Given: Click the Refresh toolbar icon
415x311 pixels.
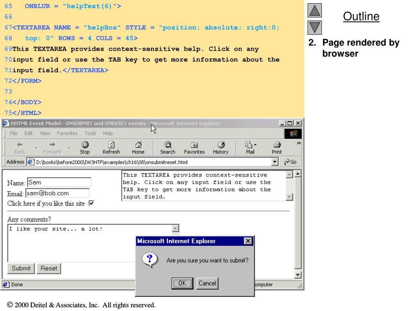Looking at the screenshot, I should pos(111,148).
